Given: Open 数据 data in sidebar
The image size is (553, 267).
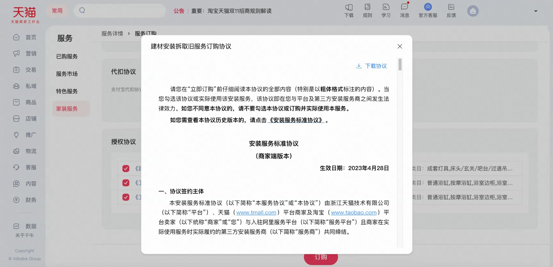Looking at the screenshot, I should coord(25,226).
